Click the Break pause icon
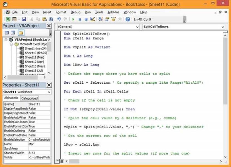Image resolution: width=231 pixels, height=167 pixels. [x=80, y=19]
